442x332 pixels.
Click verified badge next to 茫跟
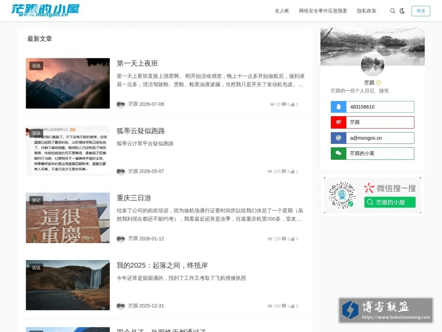379,83
